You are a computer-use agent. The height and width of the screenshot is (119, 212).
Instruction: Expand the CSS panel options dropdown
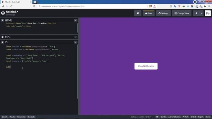pos(76,37)
